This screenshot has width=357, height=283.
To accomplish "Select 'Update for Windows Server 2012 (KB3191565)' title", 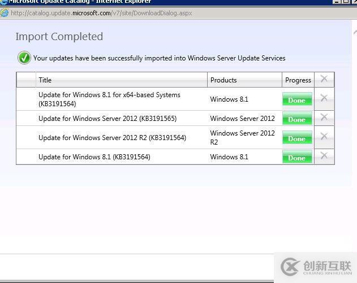I will pyautogui.click(x=107, y=119).
